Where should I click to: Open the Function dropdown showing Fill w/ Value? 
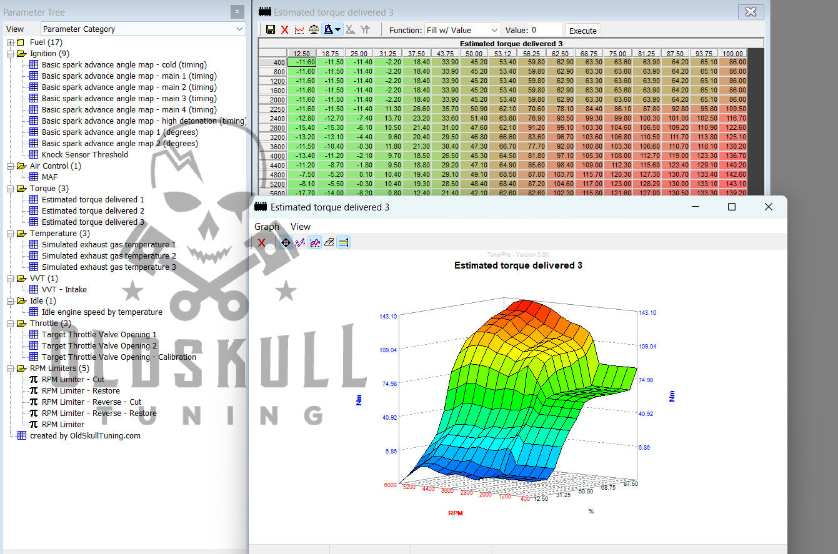point(462,30)
